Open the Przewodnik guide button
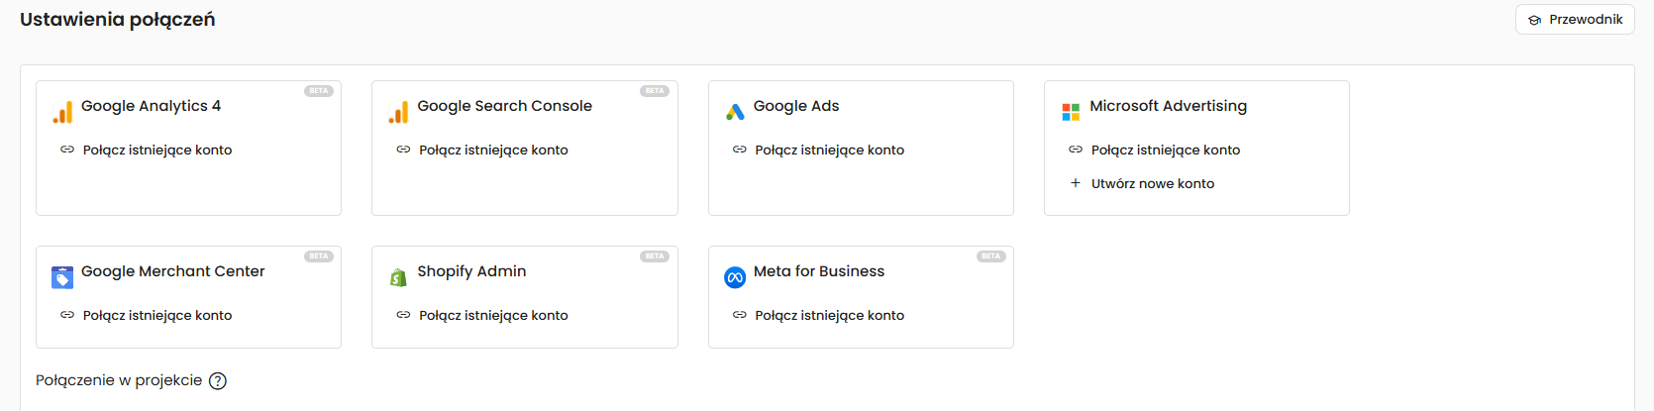 pos(1575,20)
